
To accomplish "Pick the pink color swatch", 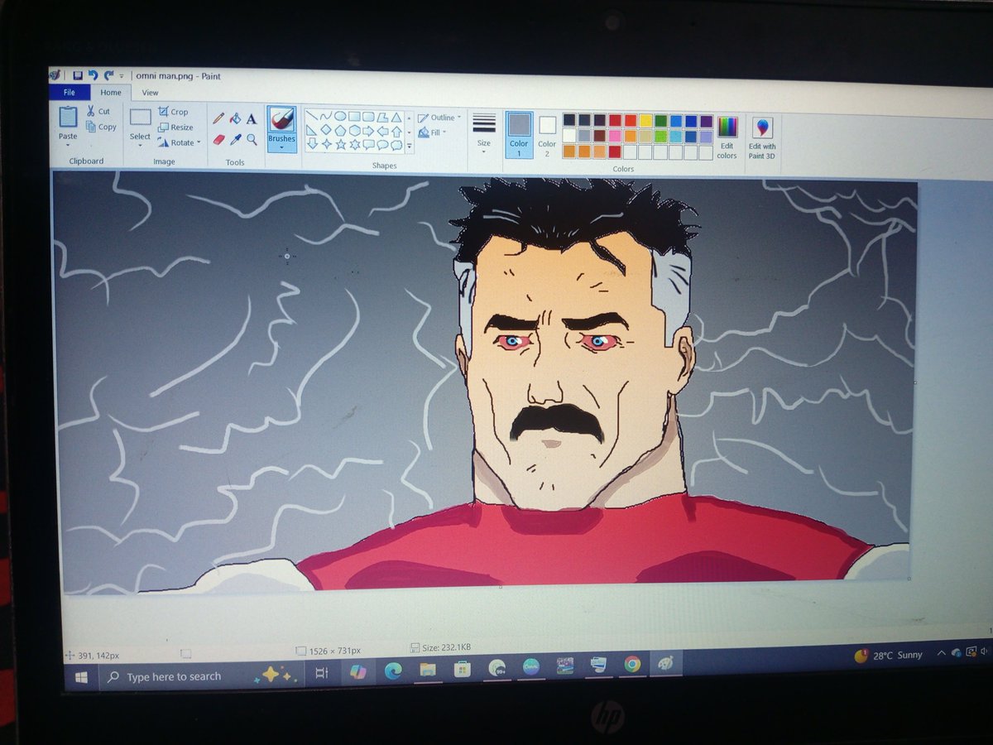I will pyautogui.click(x=615, y=136).
